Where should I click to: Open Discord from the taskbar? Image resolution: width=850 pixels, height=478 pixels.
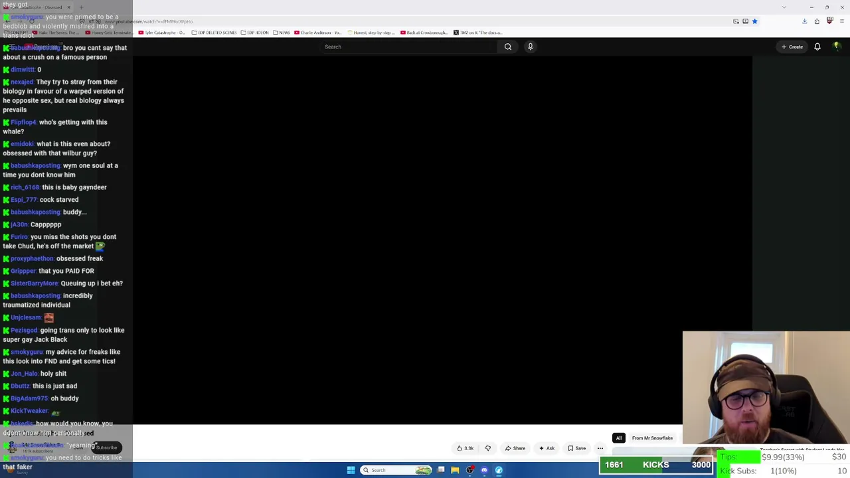click(484, 470)
